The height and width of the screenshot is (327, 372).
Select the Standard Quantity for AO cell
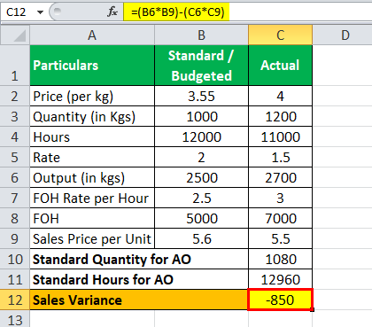[x=139, y=259]
